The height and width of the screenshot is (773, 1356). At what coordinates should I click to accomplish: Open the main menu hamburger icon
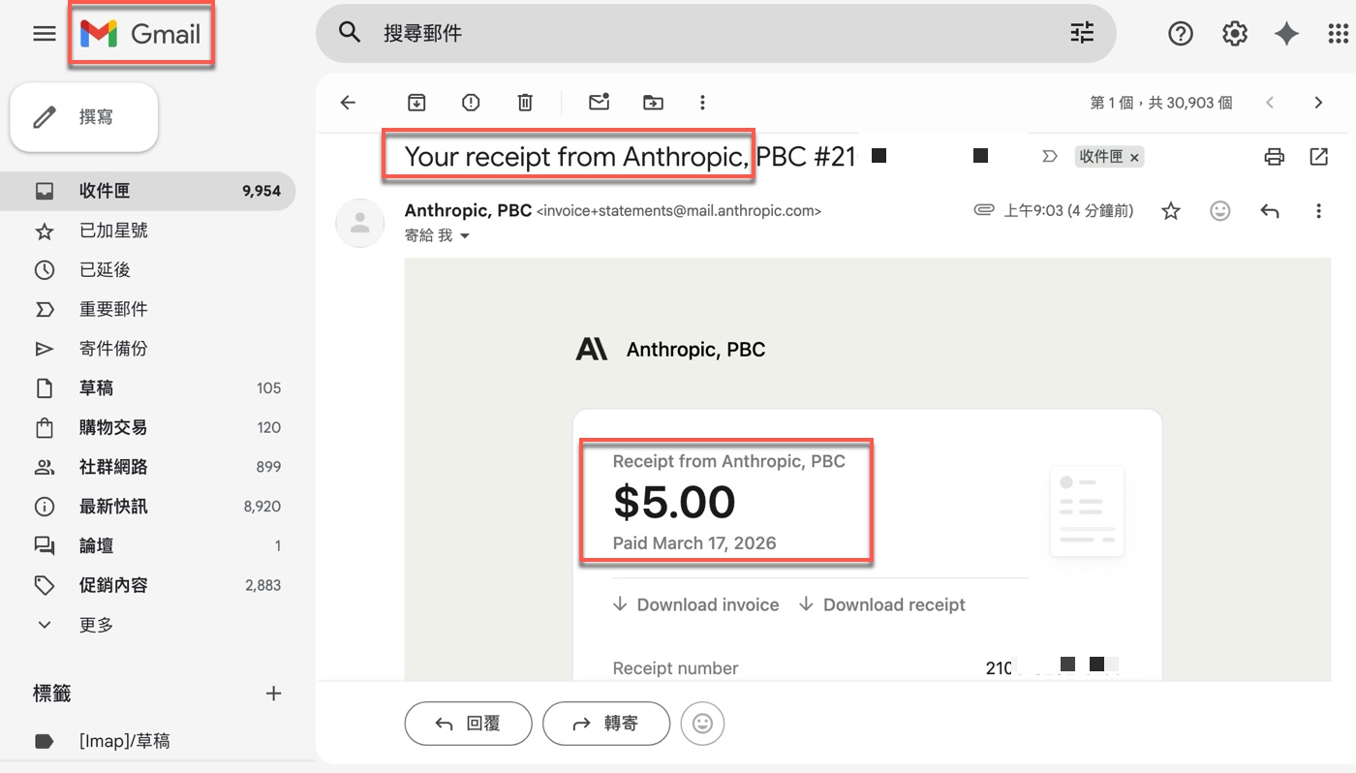click(45, 34)
